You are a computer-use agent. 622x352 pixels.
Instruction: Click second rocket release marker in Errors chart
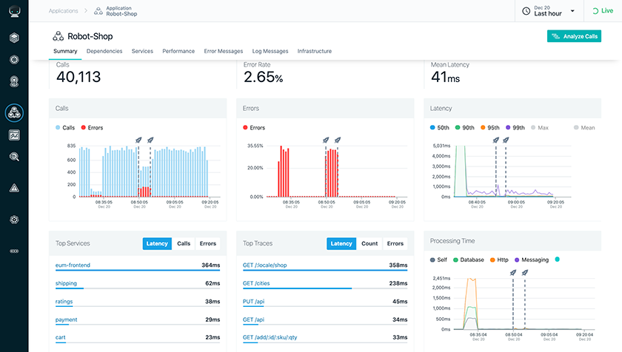338,141
